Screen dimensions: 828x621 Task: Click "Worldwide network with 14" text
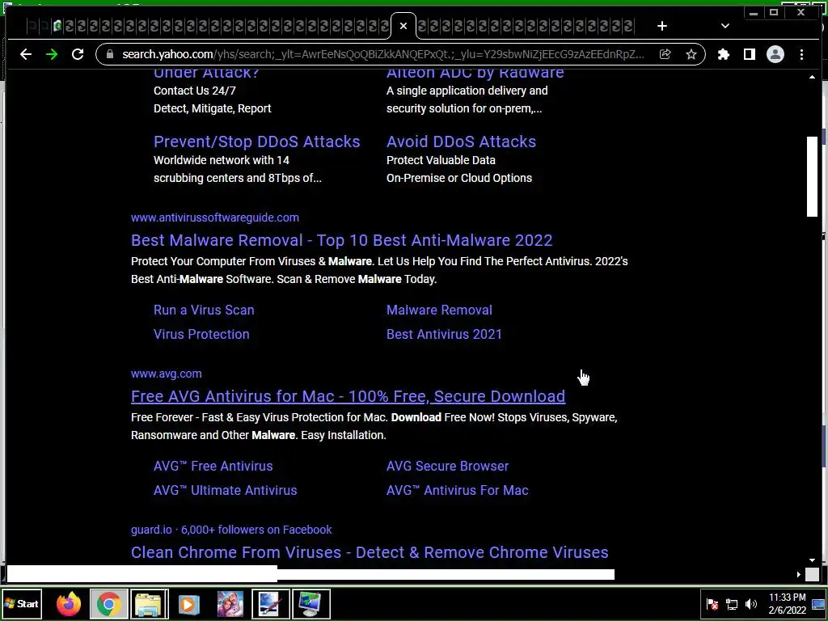222,161
